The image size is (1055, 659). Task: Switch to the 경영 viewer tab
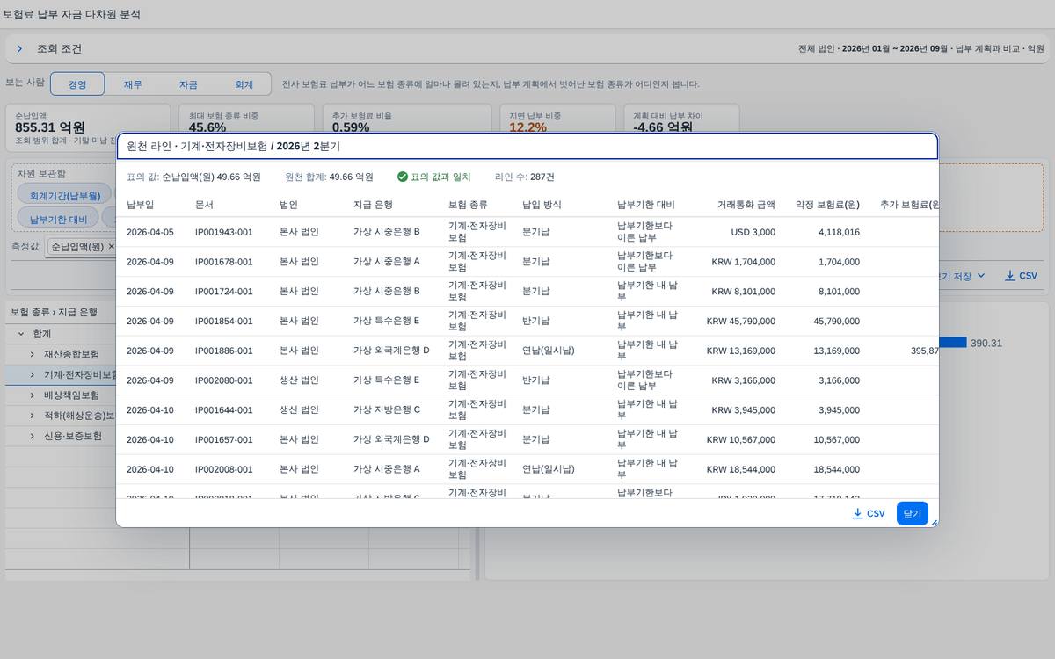click(x=77, y=84)
